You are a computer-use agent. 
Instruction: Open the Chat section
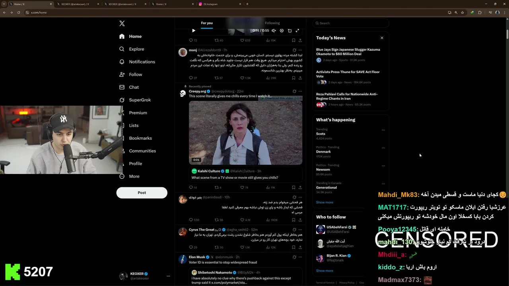coord(129,87)
